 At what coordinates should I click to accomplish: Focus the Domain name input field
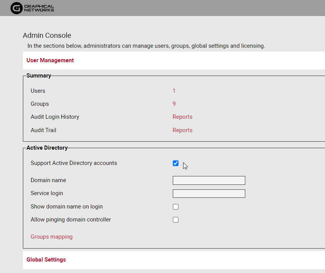pos(209,181)
